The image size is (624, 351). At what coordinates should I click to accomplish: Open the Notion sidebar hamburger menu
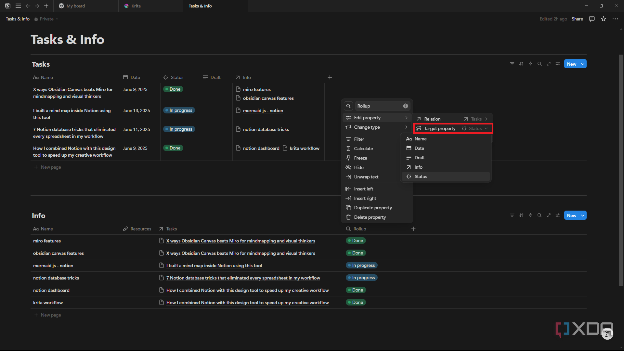pyautogui.click(x=18, y=6)
